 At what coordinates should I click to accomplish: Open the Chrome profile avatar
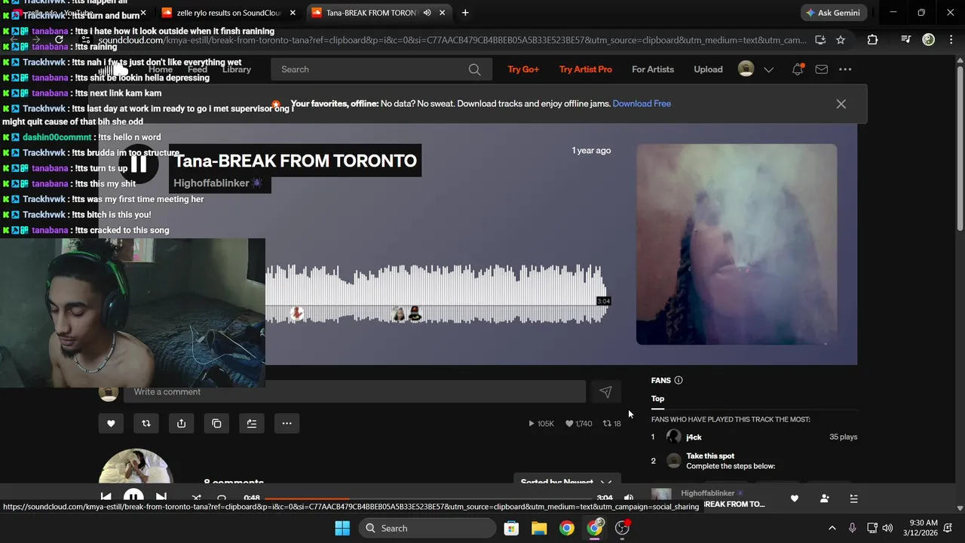tap(929, 40)
